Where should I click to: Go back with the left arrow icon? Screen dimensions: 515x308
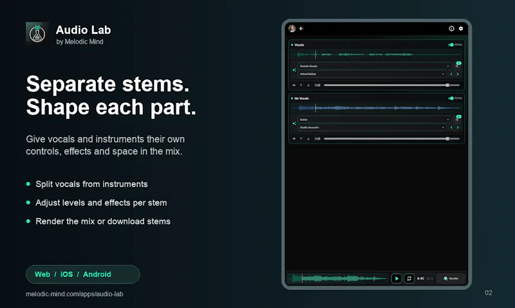[x=301, y=28]
